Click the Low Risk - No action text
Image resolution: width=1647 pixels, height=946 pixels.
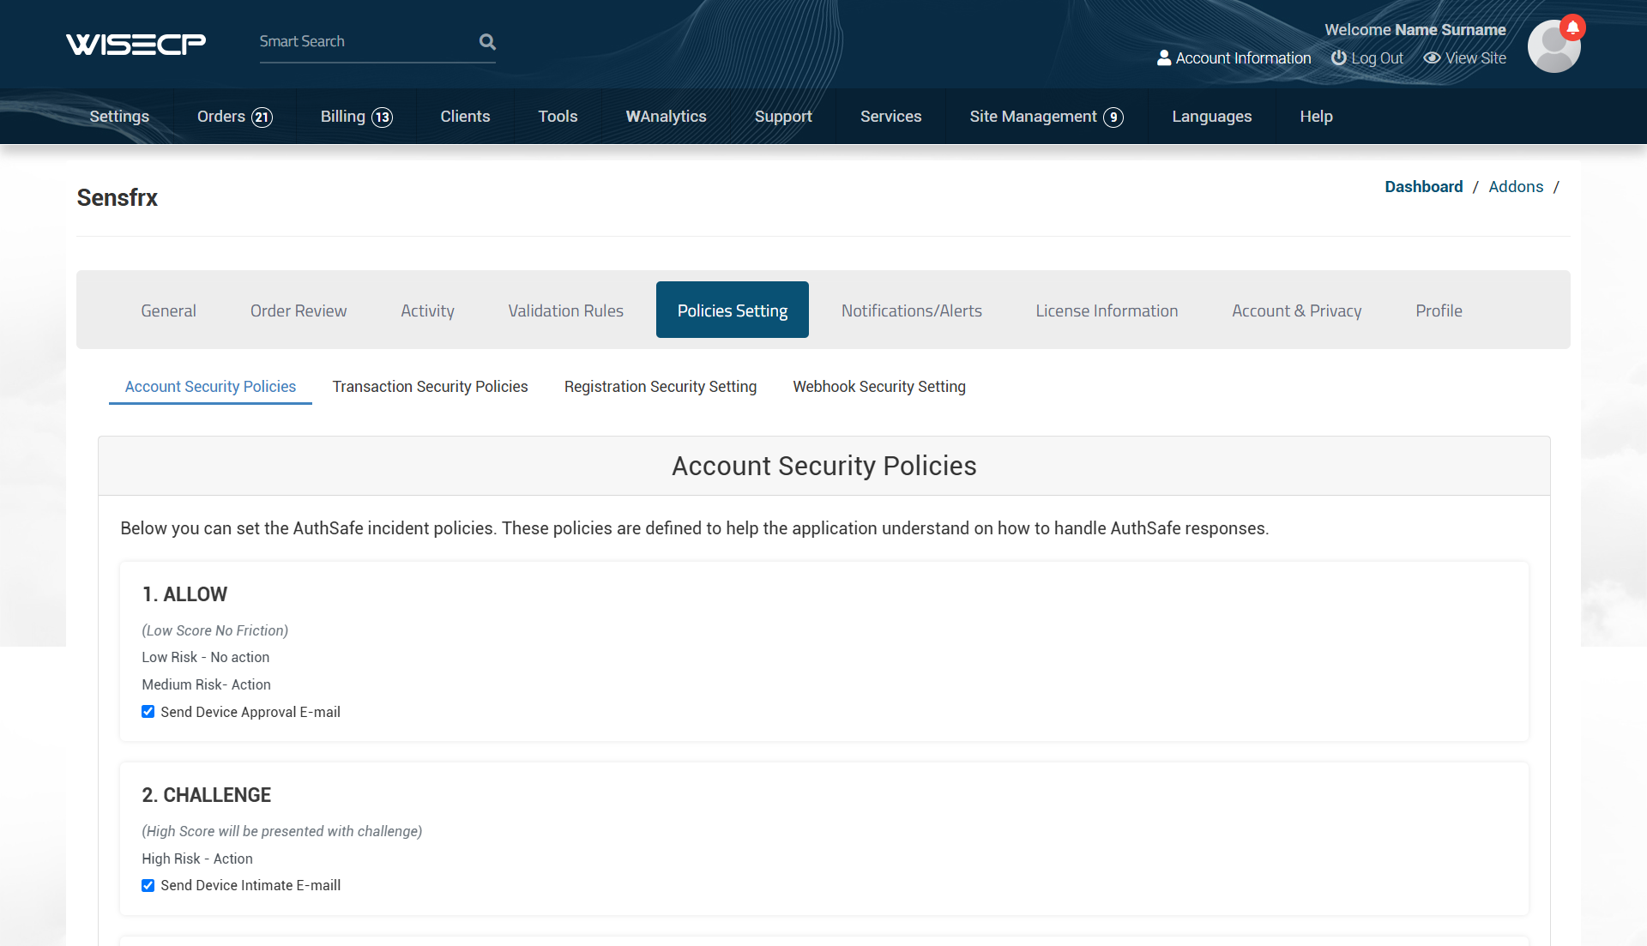pyautogui.click(x=205, y=657)
